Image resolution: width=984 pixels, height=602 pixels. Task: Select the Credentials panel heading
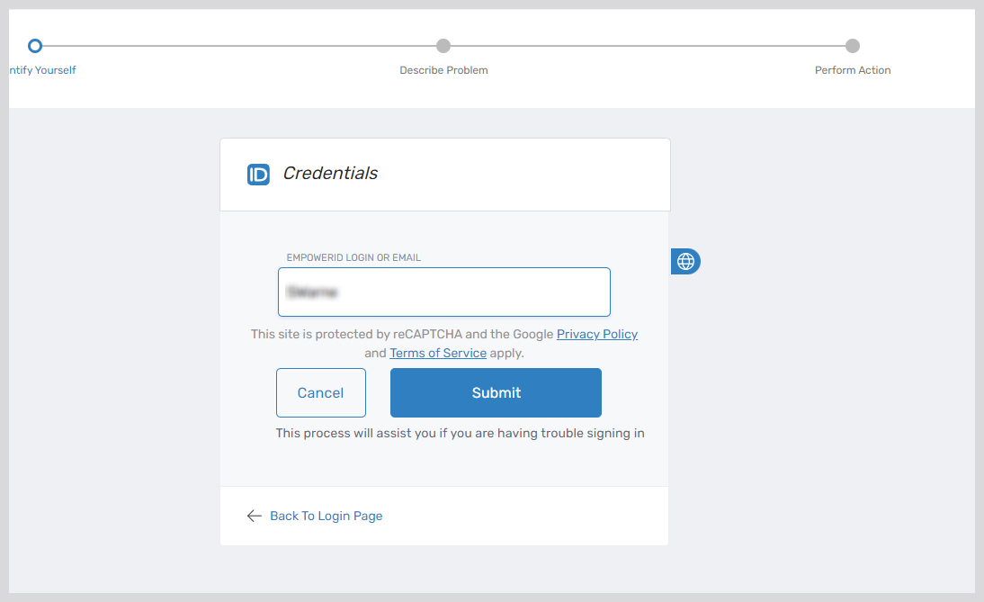329,173
